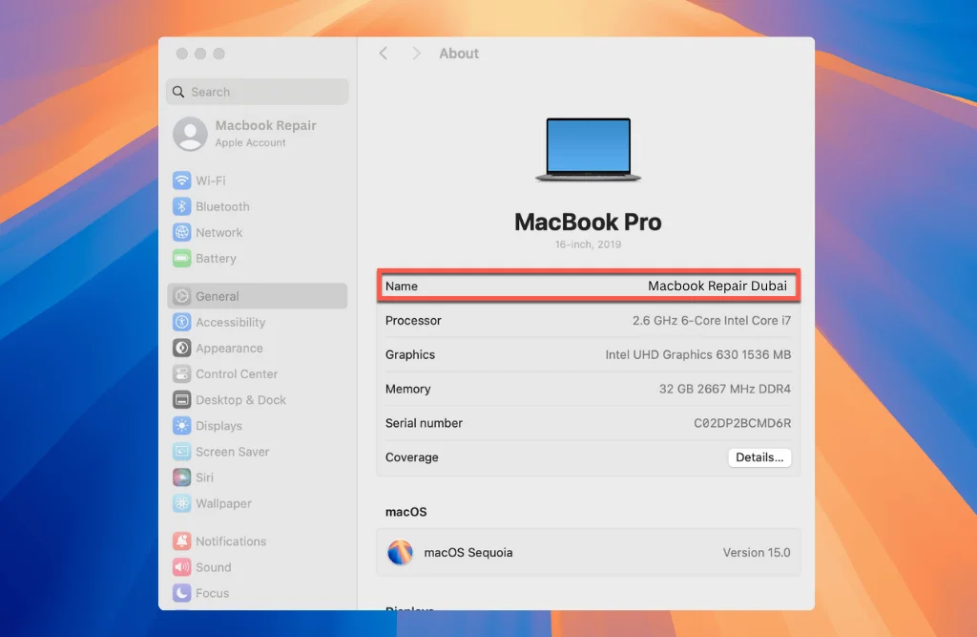Select Screen Saver label
Viewport: 977px width, 637px height.
pos(233,452)
